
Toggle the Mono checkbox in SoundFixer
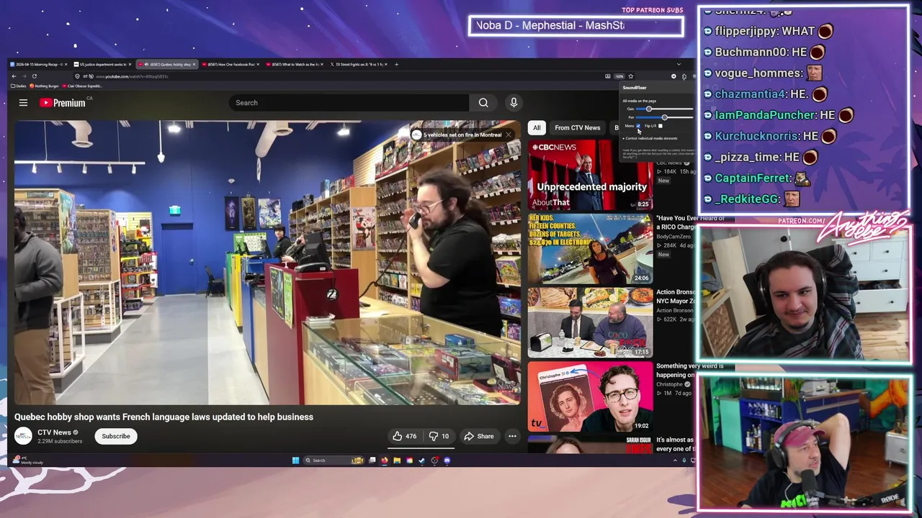[x=638, y=126]
